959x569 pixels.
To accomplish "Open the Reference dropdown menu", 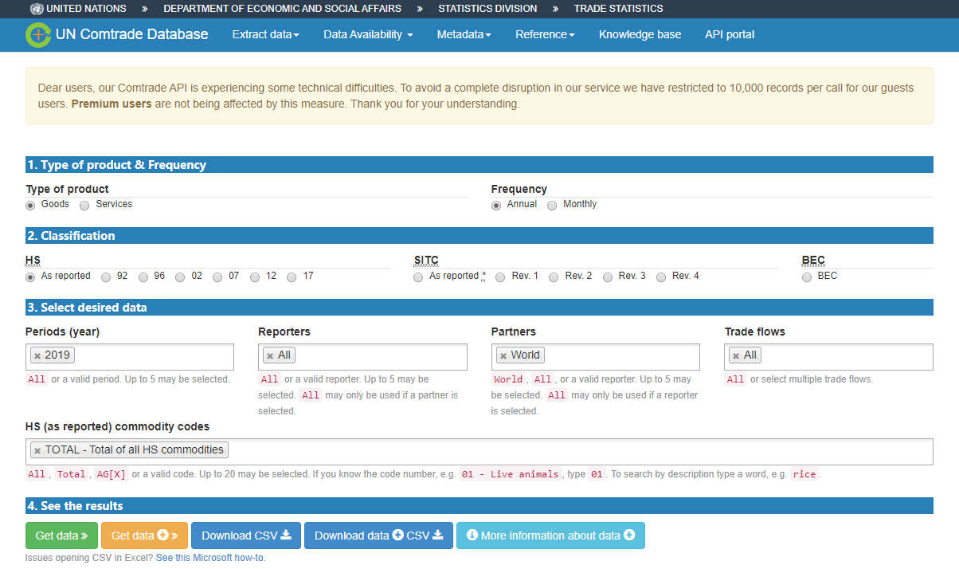I will [x=545, y=34].
